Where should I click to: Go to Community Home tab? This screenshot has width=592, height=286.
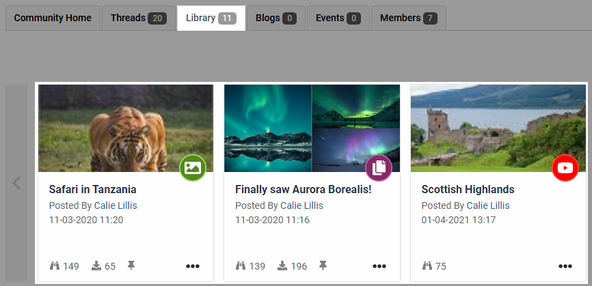point(53,18)
